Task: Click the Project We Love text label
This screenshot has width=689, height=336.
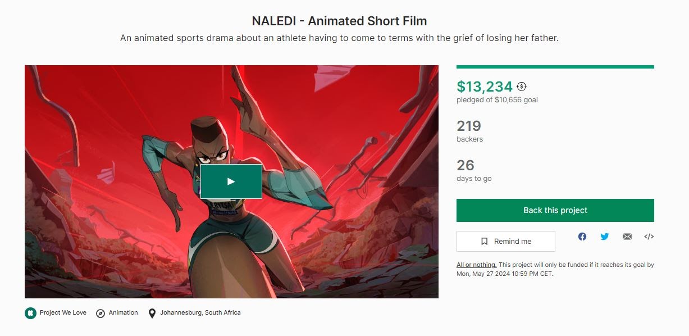Action: tap(63, 312)
